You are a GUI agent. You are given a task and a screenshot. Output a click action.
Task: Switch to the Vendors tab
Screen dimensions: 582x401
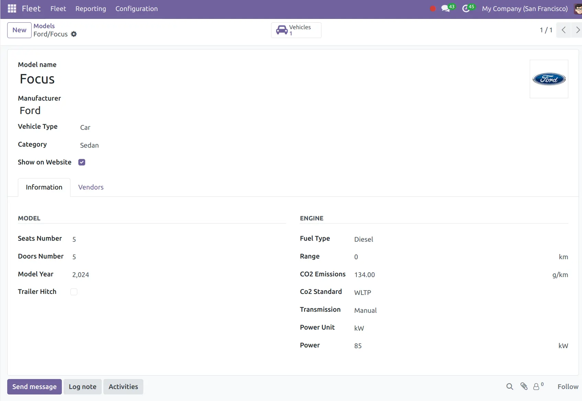coord(91,187)
